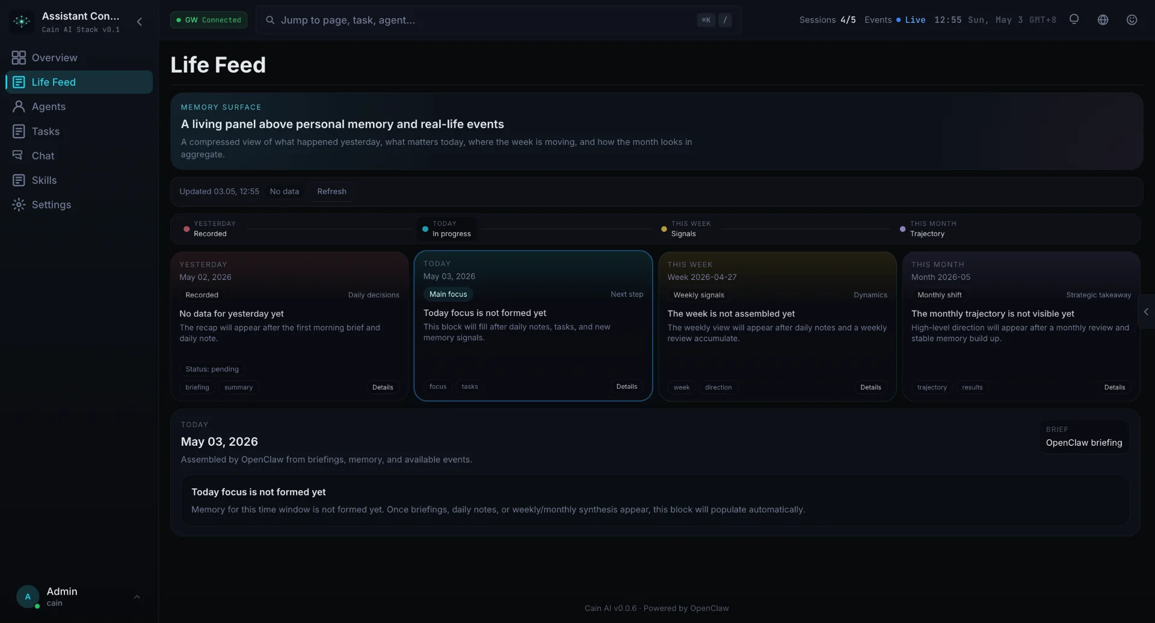Select the Recorded tab in Yesterday card
Viewport: 1155px width, 623px height.
[202, 295]
